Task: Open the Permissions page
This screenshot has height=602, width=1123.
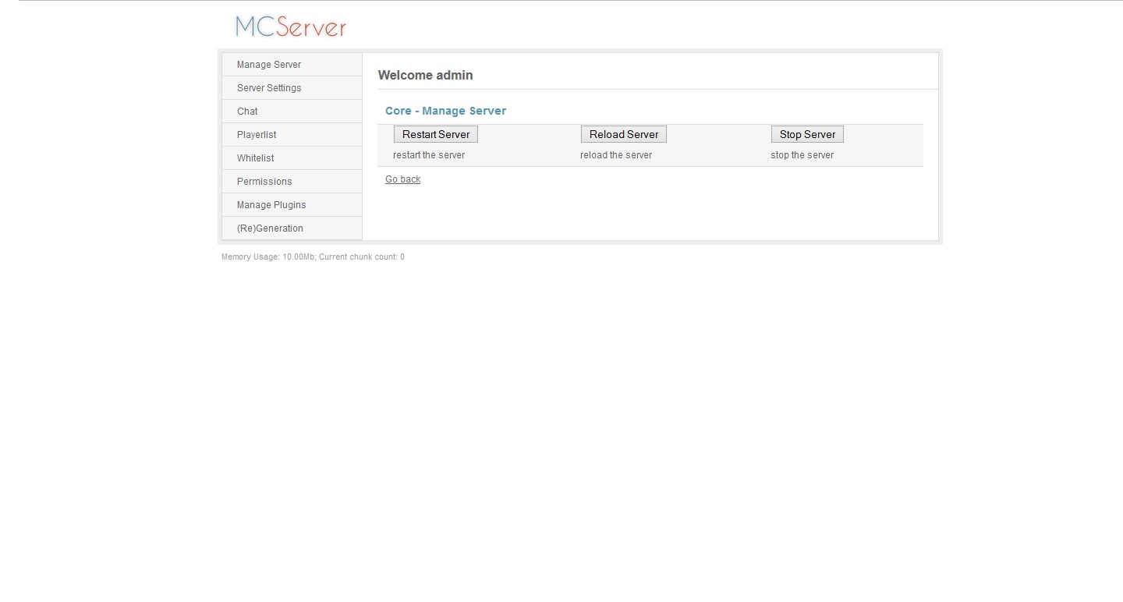Action: click(x=292, y=182)
